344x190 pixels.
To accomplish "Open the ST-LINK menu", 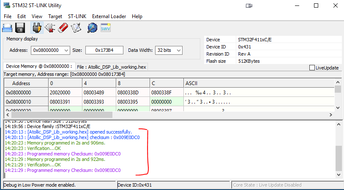I will [x=77, y=16].
